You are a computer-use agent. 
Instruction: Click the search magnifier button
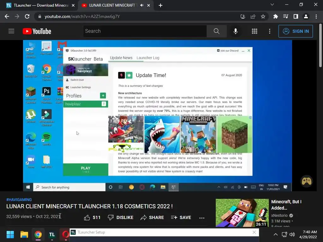216,31
